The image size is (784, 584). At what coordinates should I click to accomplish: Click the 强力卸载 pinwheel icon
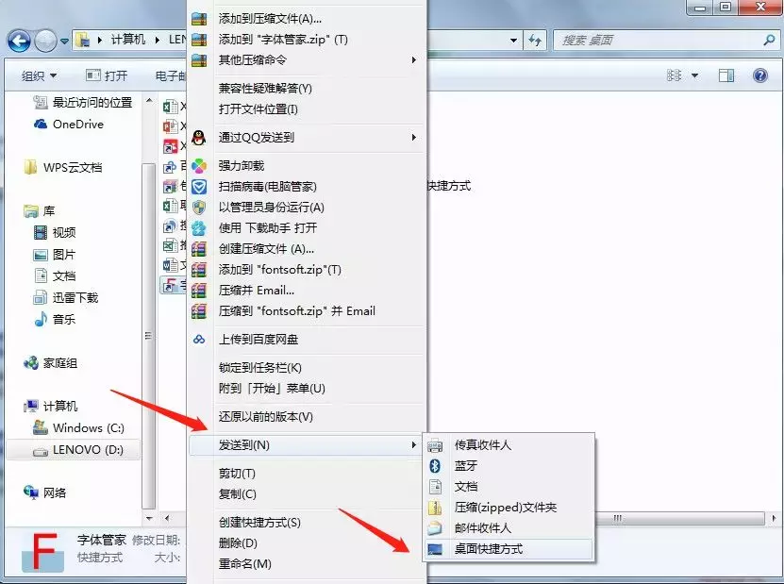click(x=199, y=167)
